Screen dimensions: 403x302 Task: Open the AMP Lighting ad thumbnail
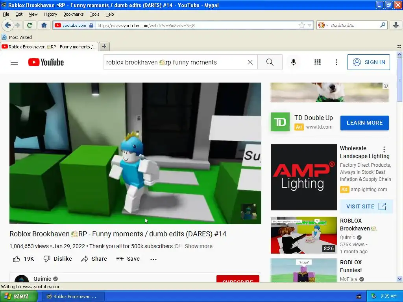[x=303, y=177]
